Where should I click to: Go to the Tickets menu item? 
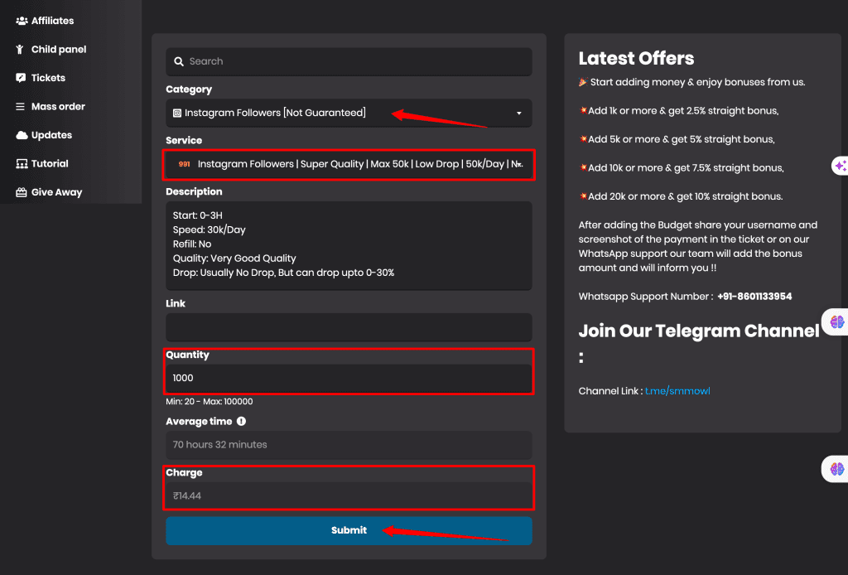48,78
